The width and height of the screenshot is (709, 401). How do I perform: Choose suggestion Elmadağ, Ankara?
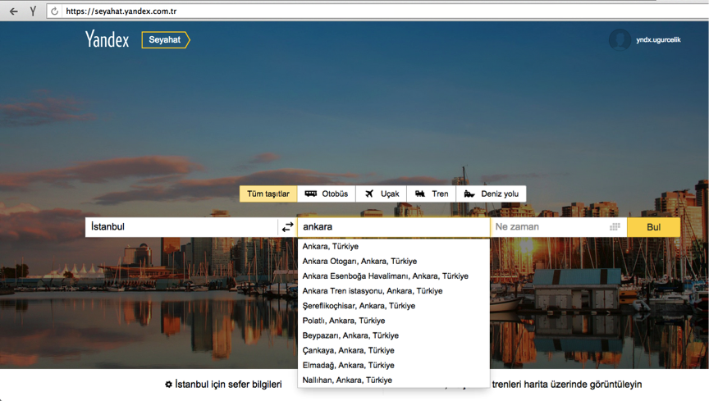pyautogui.click(x=393, y=365)
